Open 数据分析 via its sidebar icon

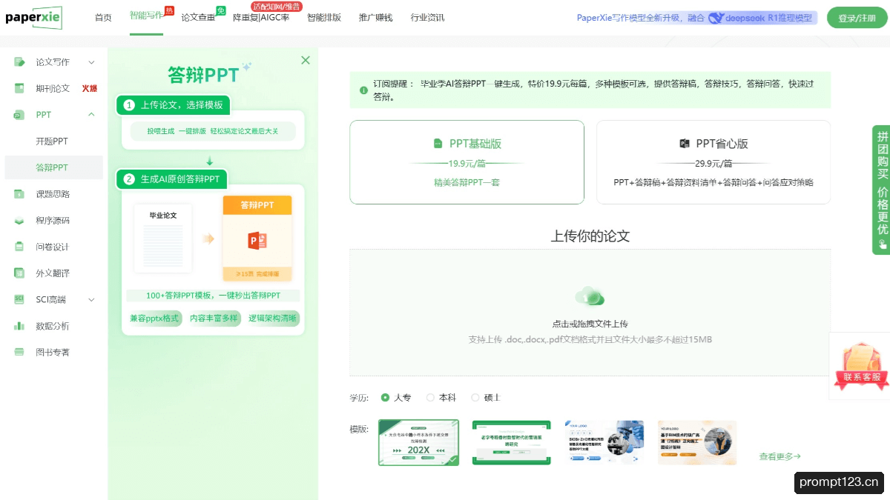click(x=19, y=326)
